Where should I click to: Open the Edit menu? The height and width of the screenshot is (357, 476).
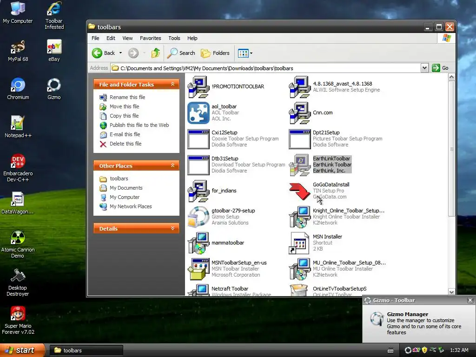click(x=111, y=38)
